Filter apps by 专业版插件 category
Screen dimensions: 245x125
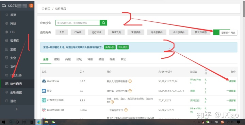pyautogui.click(x=157, y=32)
